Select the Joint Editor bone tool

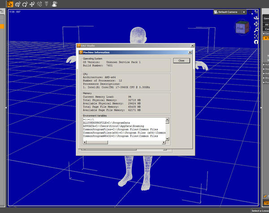(39, 4)
